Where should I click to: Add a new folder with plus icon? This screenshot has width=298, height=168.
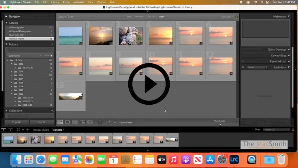(x=52, y=44)
